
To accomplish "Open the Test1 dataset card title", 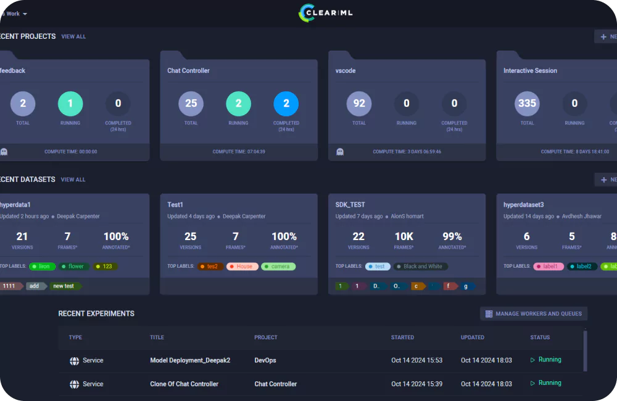I will tap(175, 205).
